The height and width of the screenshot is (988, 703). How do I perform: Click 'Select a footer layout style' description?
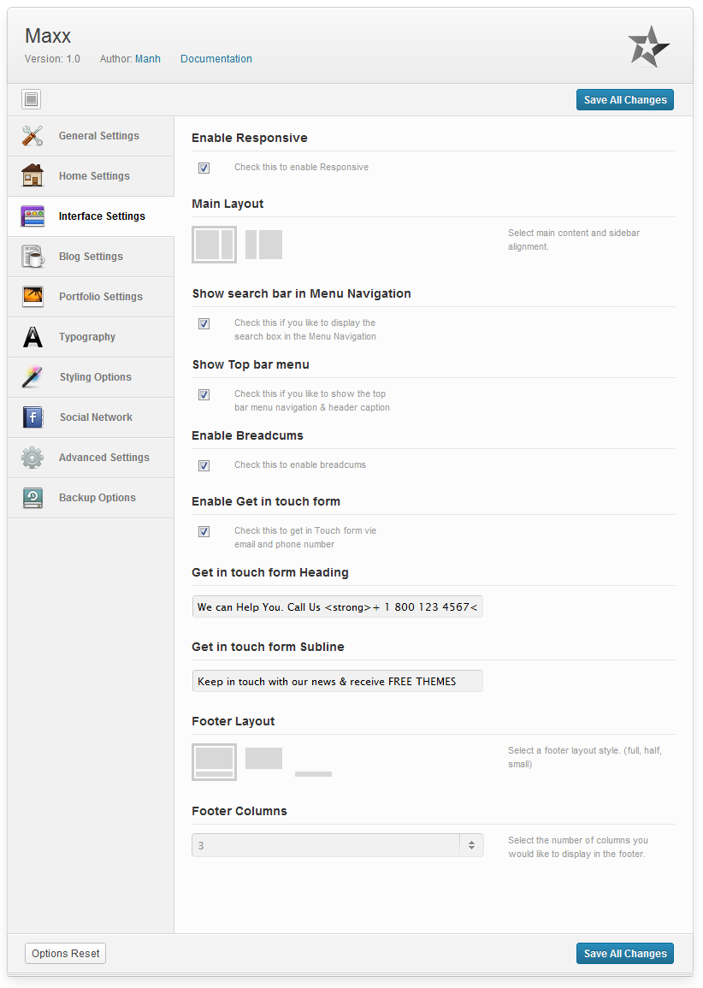pos(585,757)
